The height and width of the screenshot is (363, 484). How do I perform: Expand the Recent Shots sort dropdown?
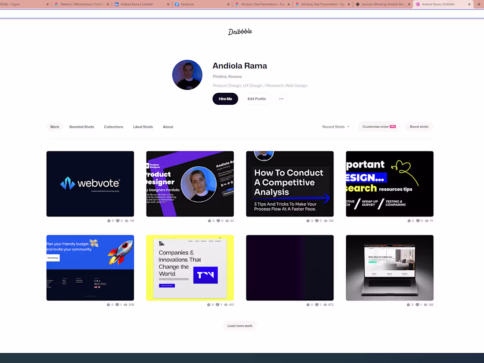[x=336, y=127]
